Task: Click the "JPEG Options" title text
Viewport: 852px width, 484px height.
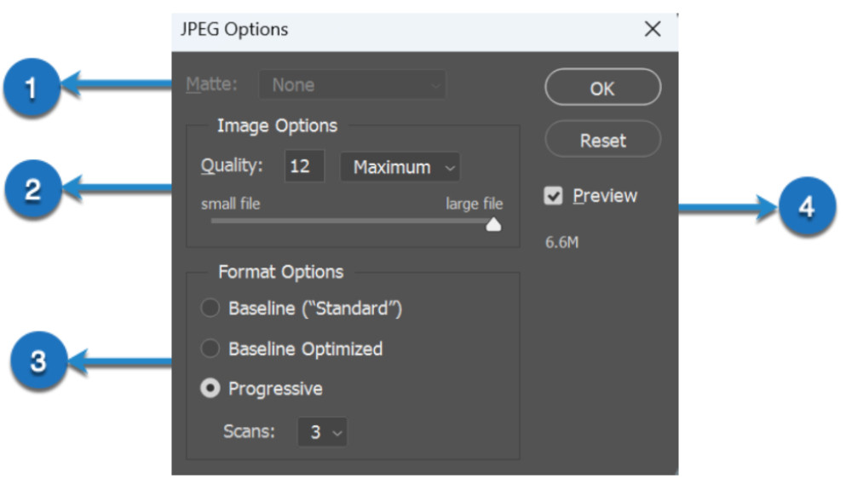Action: click(x=234, y=29)
